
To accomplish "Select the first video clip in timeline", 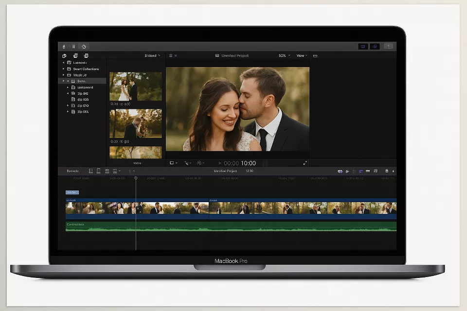I will (137, 208).
